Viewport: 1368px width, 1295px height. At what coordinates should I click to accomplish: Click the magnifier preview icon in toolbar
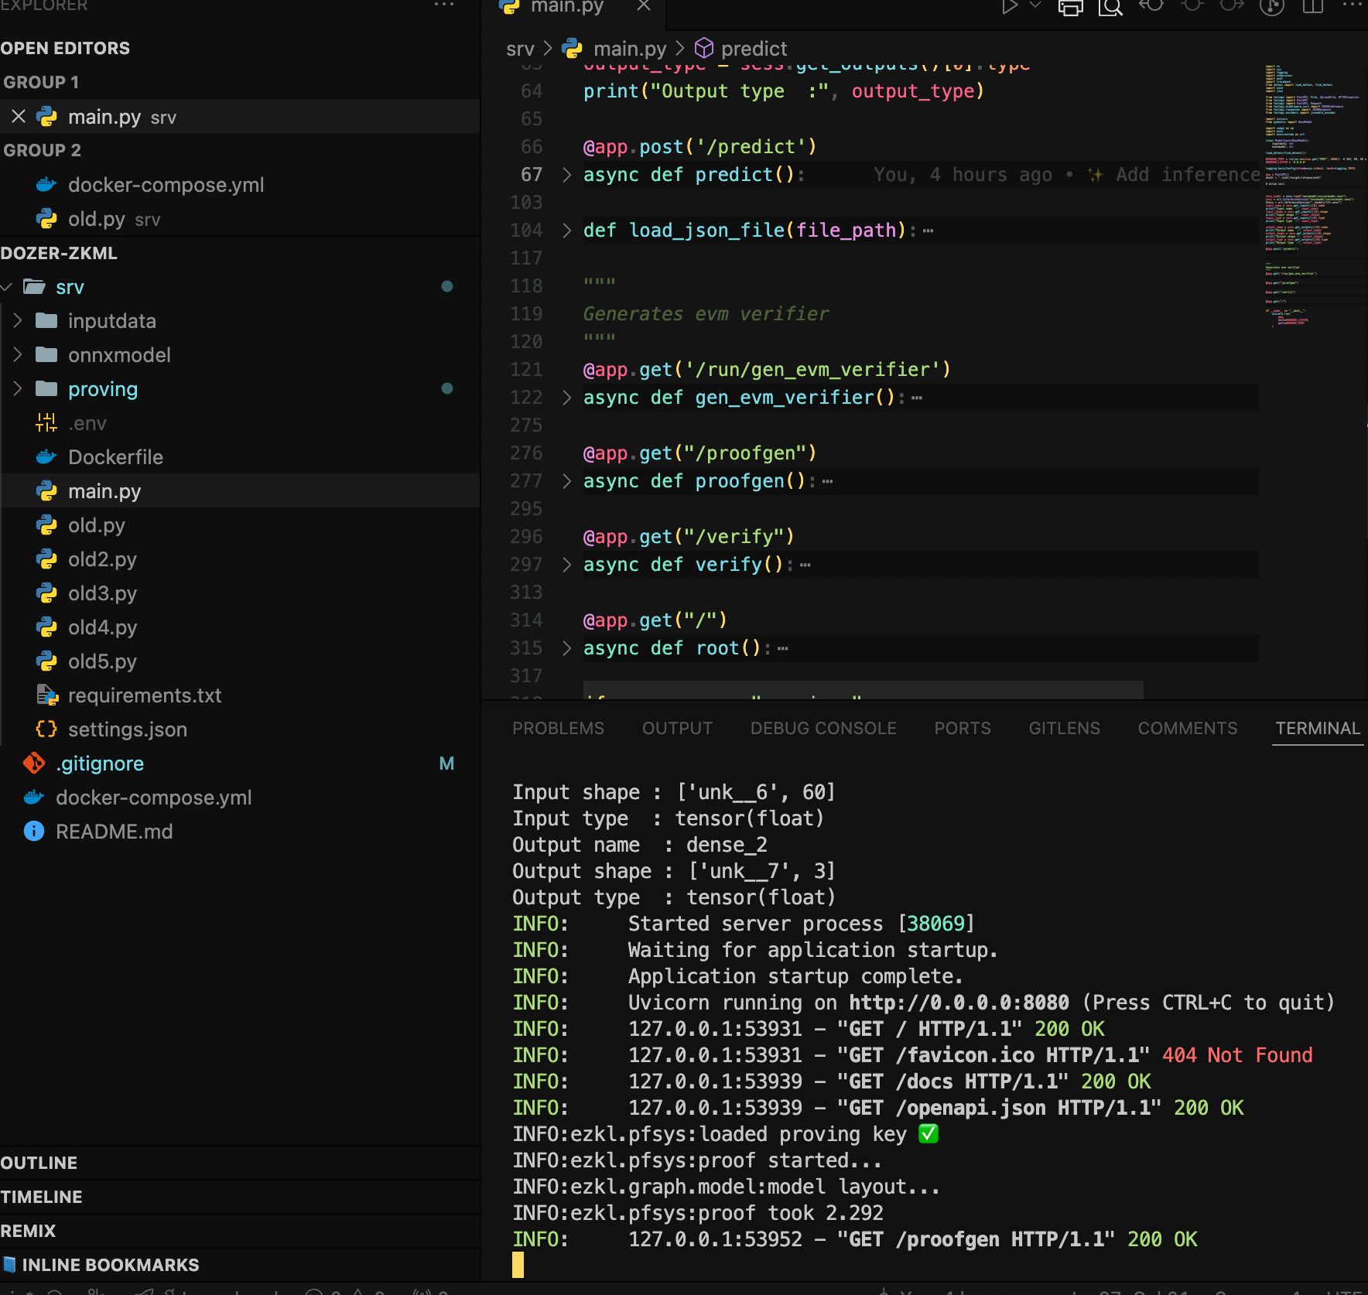[1110, 8]
